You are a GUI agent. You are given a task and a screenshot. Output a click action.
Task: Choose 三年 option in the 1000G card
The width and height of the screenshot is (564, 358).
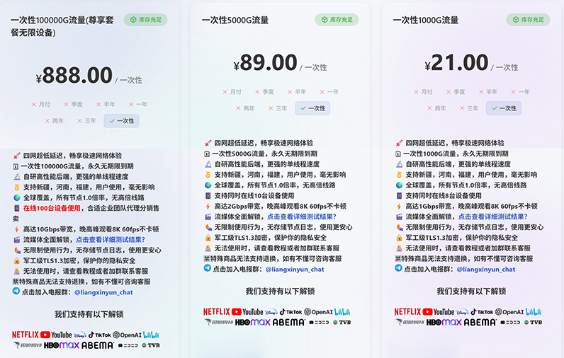(468, 108)
